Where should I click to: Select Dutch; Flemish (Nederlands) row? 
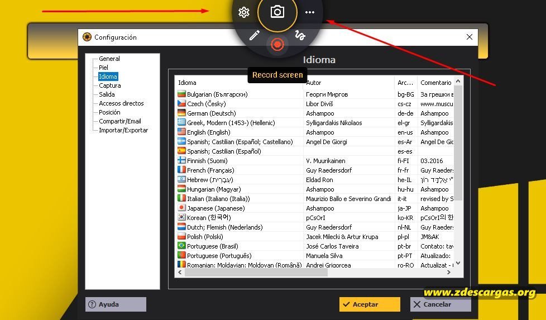(x=315, y=227)
